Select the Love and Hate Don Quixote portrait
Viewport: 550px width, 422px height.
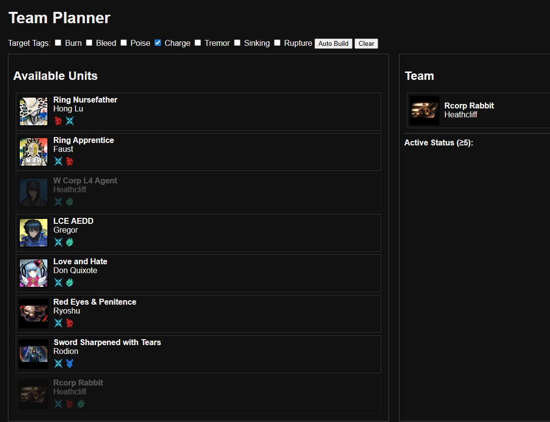point(33,273)
